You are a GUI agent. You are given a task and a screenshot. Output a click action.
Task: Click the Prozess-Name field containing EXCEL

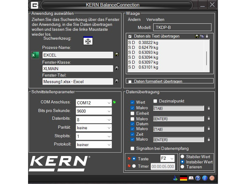coord(78,55)
